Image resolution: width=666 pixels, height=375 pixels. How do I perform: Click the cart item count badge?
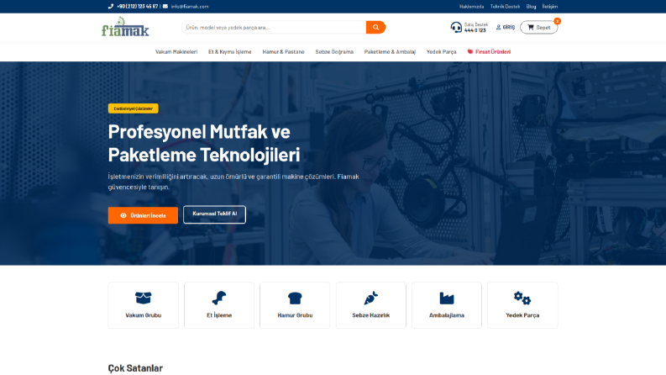pos(558,21)
